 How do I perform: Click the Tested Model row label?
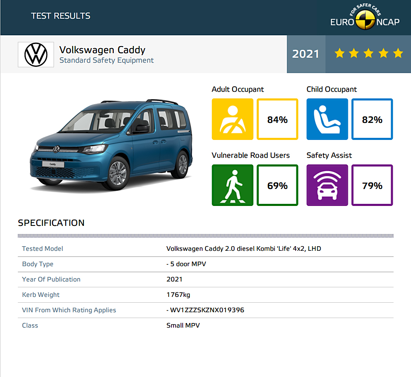(x=42, y=249)
